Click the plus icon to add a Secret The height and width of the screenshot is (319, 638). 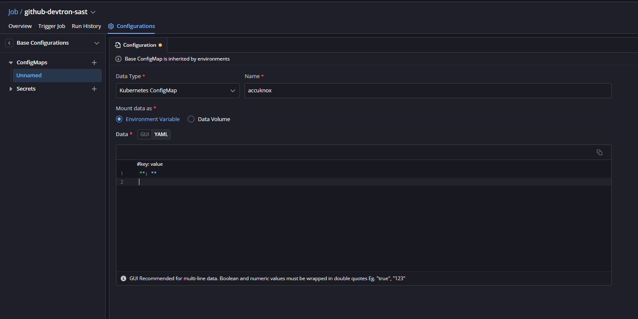point(94,89)
